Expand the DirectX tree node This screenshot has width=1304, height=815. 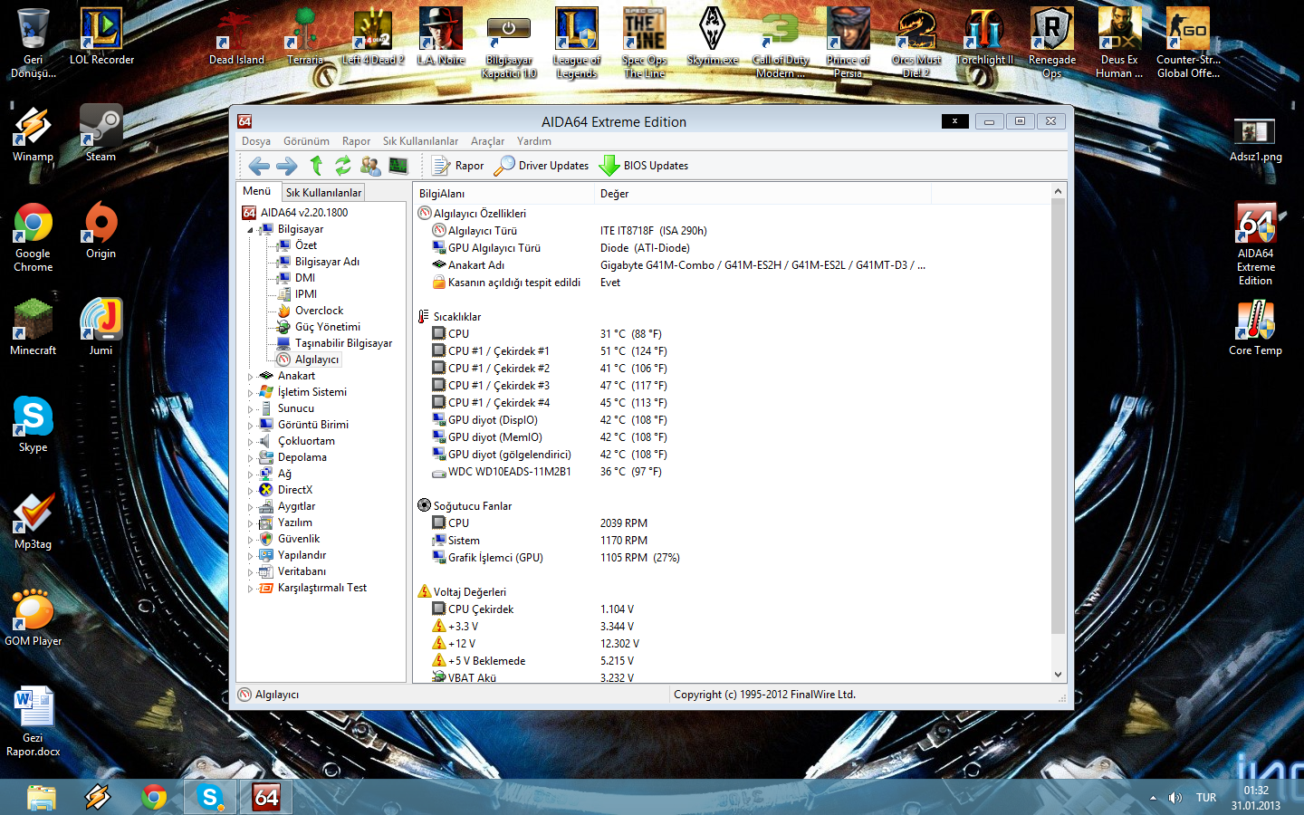click(251, 491)
